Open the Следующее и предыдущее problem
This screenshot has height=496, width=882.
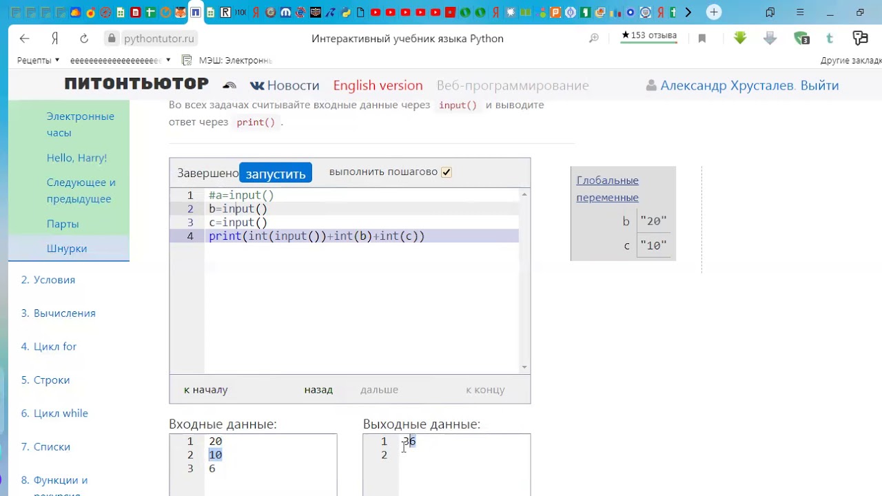click(81, 191)
